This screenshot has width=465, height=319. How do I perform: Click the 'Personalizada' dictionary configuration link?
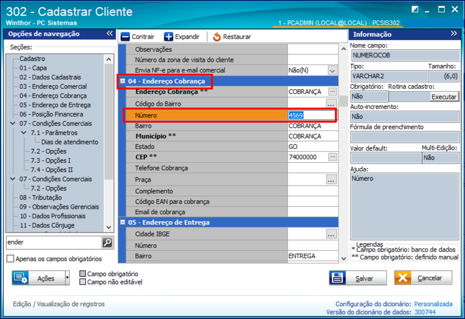[x=433, y=304]
